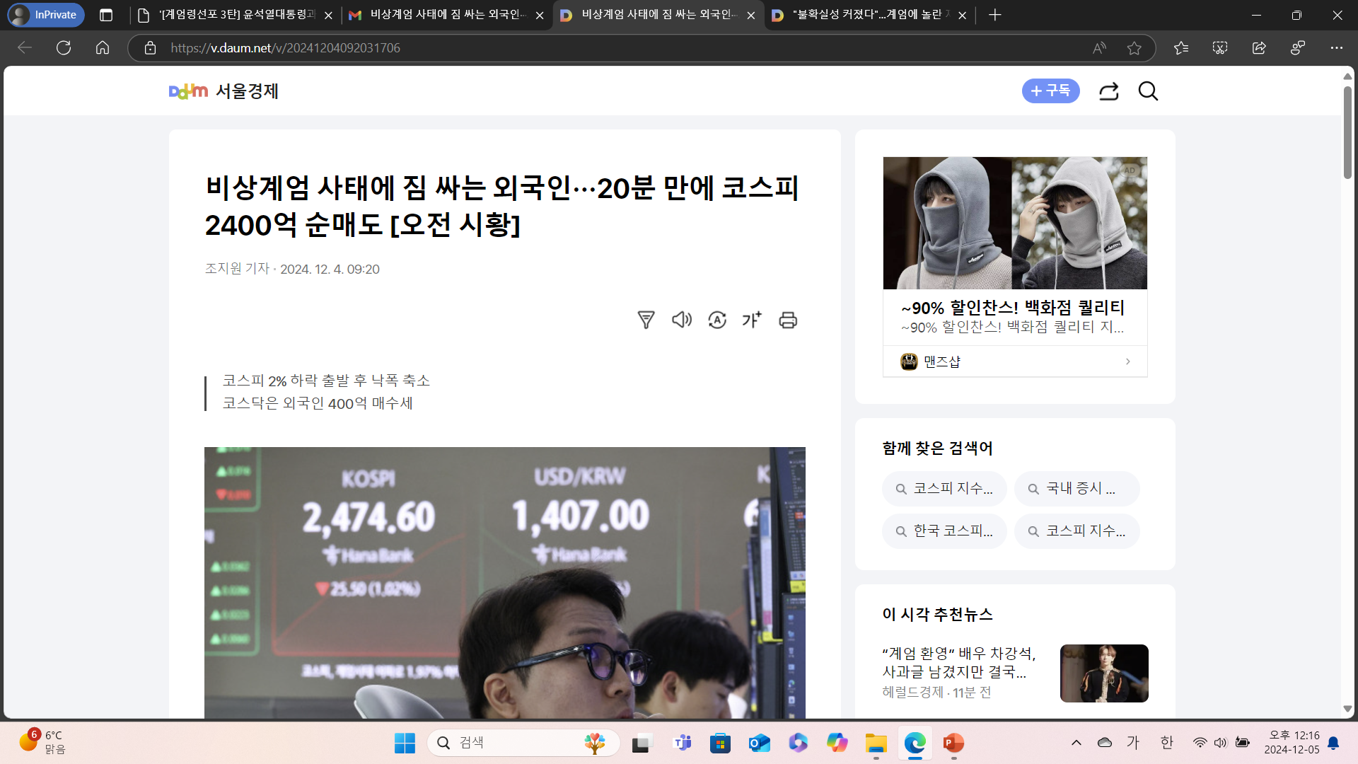Toggle Korean/English IME 한 indicator

coord(1166,742)
